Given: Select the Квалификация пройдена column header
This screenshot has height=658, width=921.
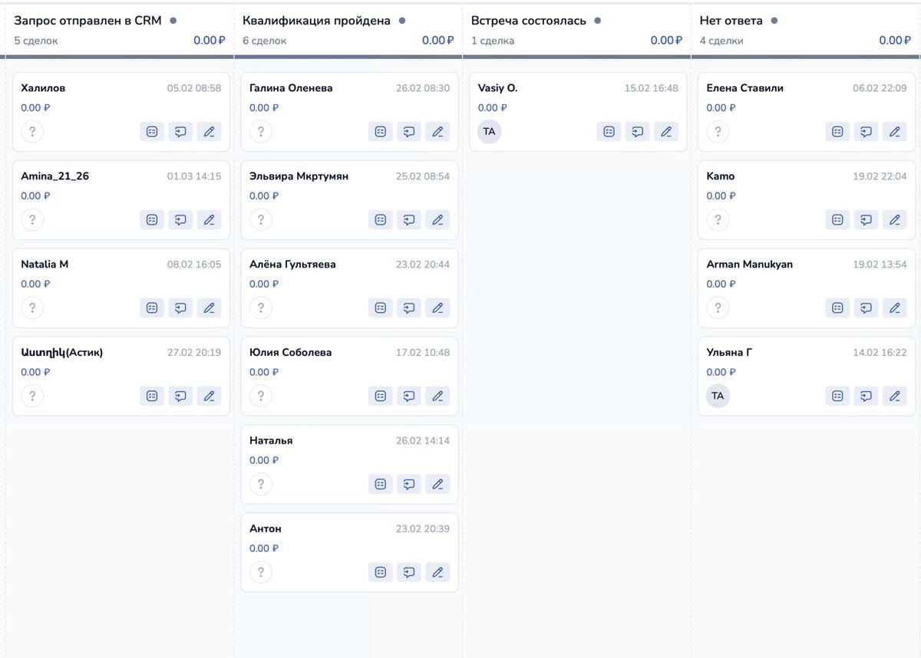Looking at the screenshot, I should click(316, 21).
